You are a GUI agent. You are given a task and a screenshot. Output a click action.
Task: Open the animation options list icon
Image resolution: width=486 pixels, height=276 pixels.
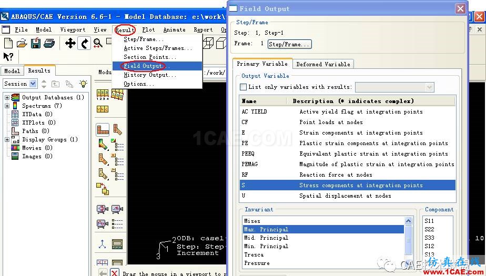(x=117, y=223)
